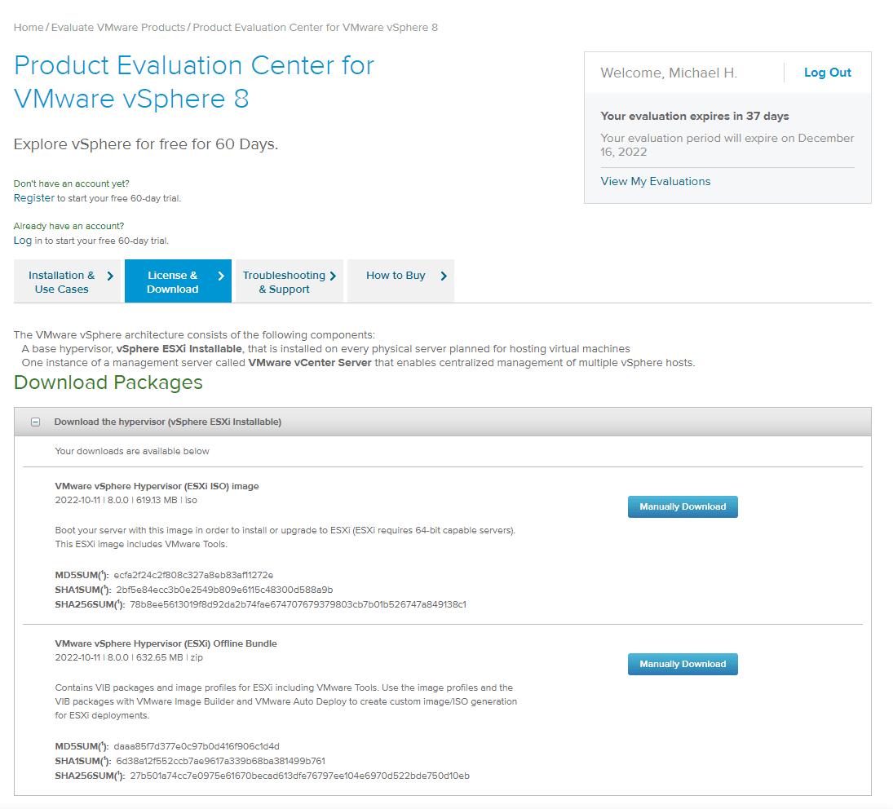This screenshot has height=809, width=893.
Task: Click Product Evaluation Center breadcrumb link
Action: tap(316, 28)
